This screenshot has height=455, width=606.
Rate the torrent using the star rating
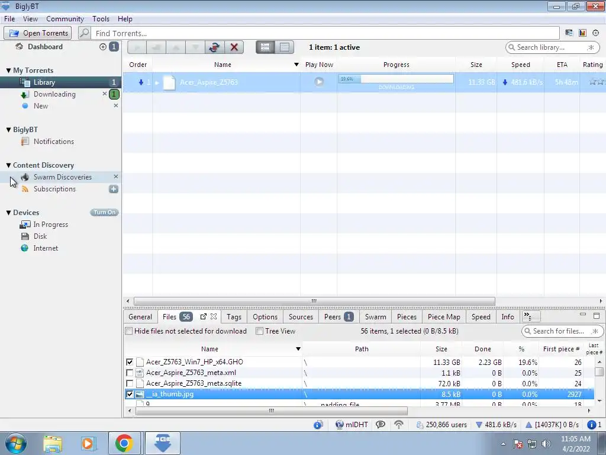597,82
